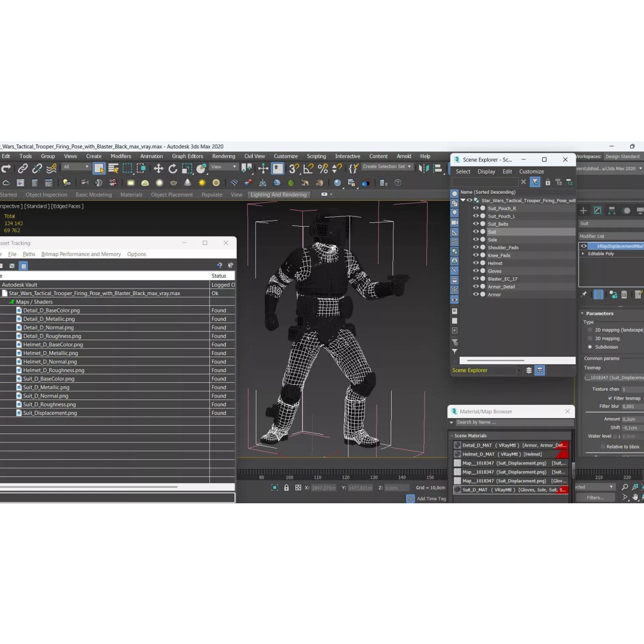The image size is (644, 644).
Task: Click the sun light icon in lighting toolbar
Action: [202, 183]
